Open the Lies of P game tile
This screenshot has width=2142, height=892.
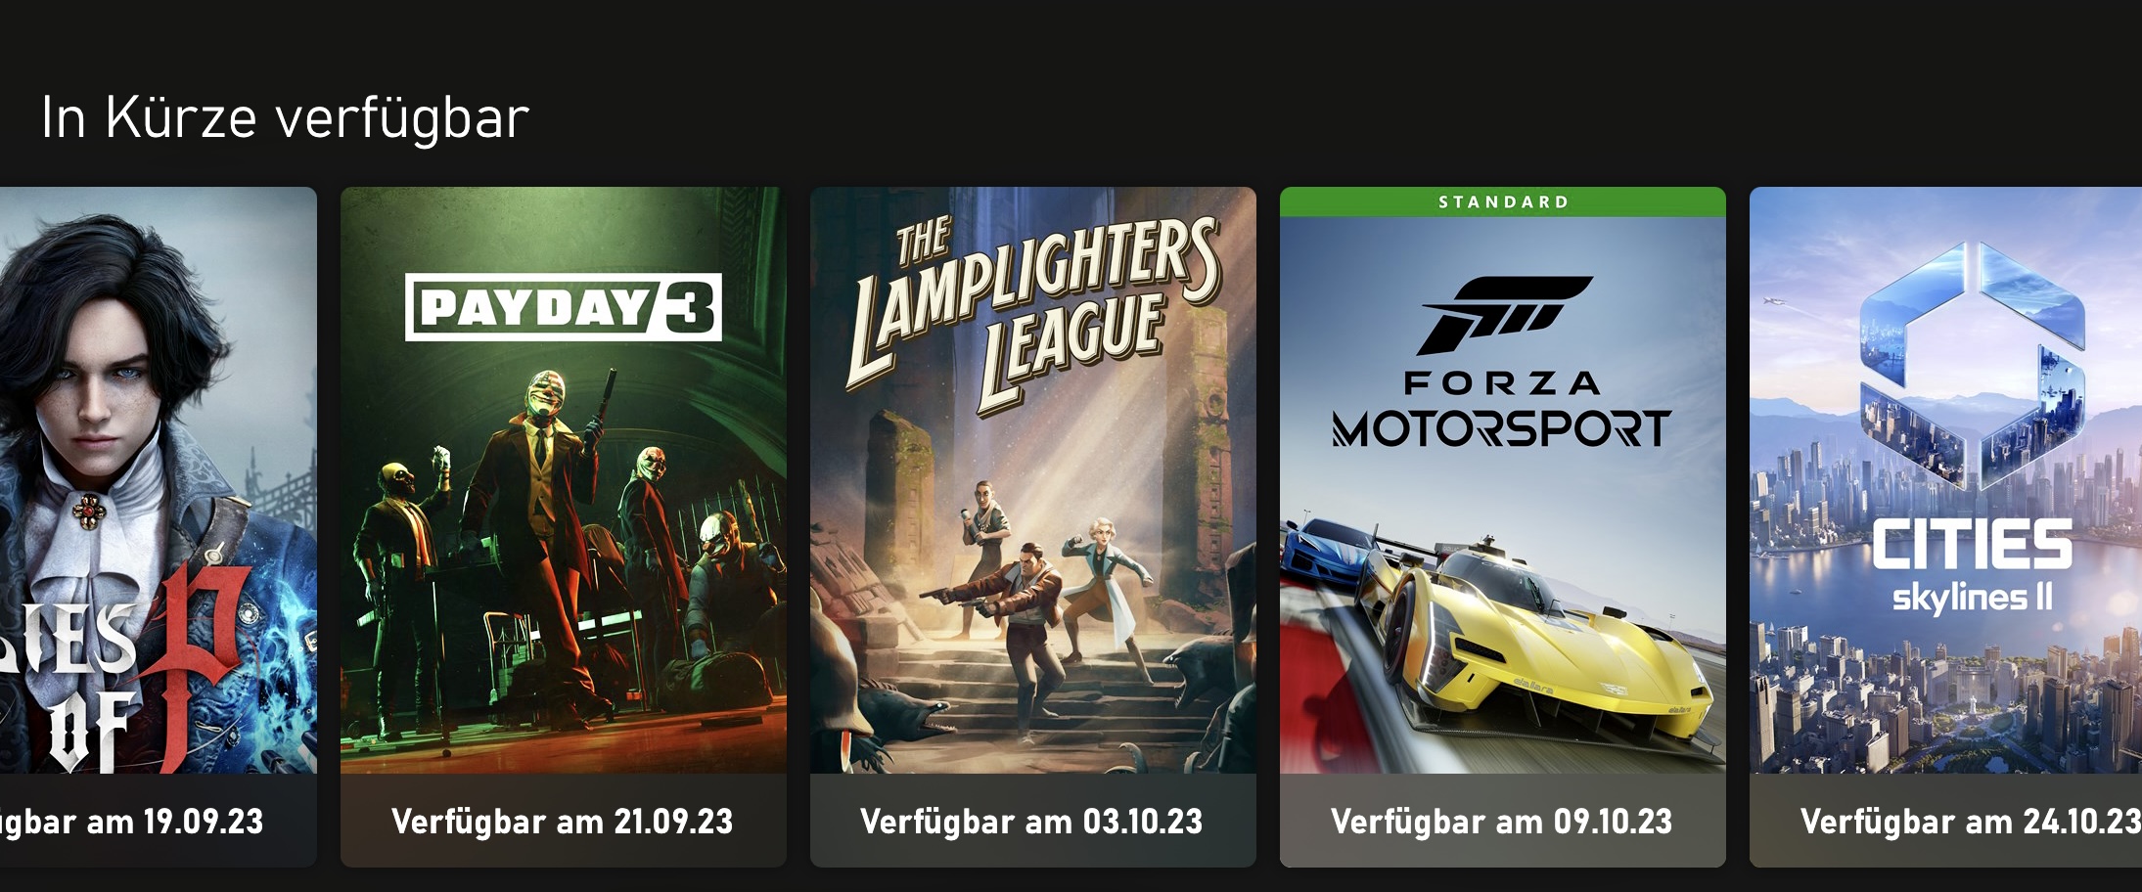(x=159, y=526)
